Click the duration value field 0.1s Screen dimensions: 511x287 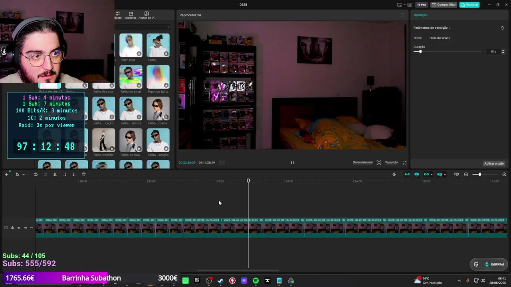[x=494, y=51]
